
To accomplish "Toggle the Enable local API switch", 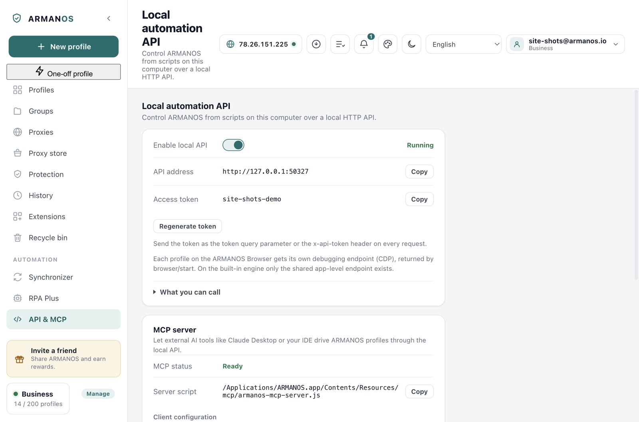I will tap(233, 145).
